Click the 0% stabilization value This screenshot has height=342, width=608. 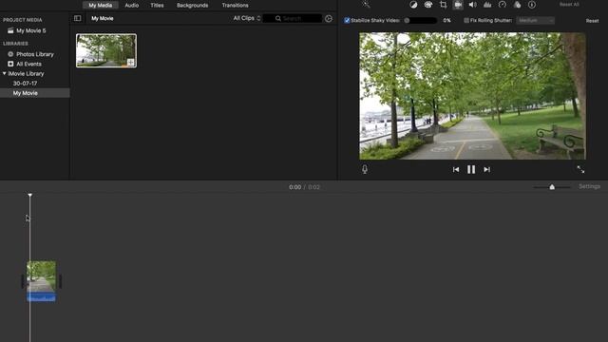(447, 20)
